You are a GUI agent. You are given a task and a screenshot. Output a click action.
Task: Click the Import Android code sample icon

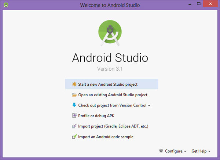pyautogui.click(x=74, y=137)
